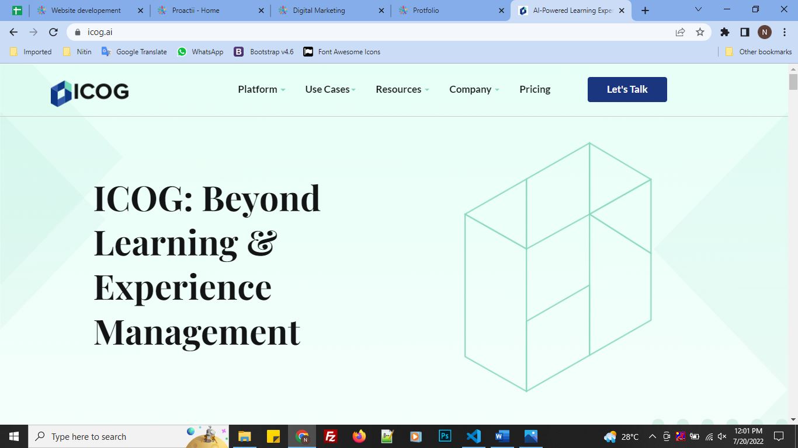Open the pinned green spreadsheet tab
This screenshot has height=448, width=798.
17,10
